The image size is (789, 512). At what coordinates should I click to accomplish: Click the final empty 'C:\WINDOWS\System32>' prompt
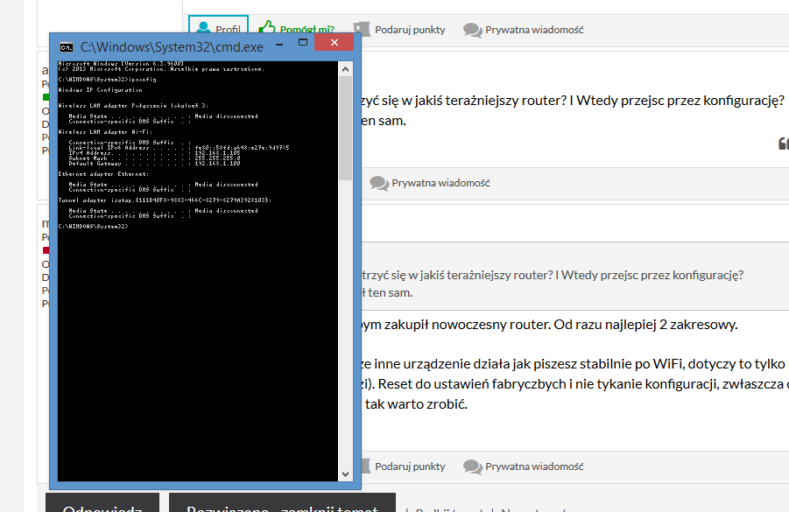tap(93, 227)
